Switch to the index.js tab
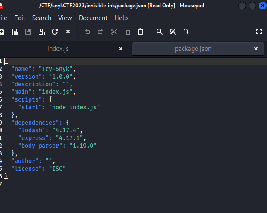 (x=58, y=49)
